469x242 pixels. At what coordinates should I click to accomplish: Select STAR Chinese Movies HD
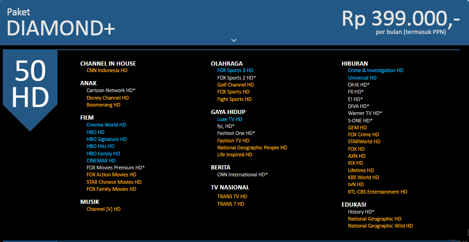pos(114,182)
